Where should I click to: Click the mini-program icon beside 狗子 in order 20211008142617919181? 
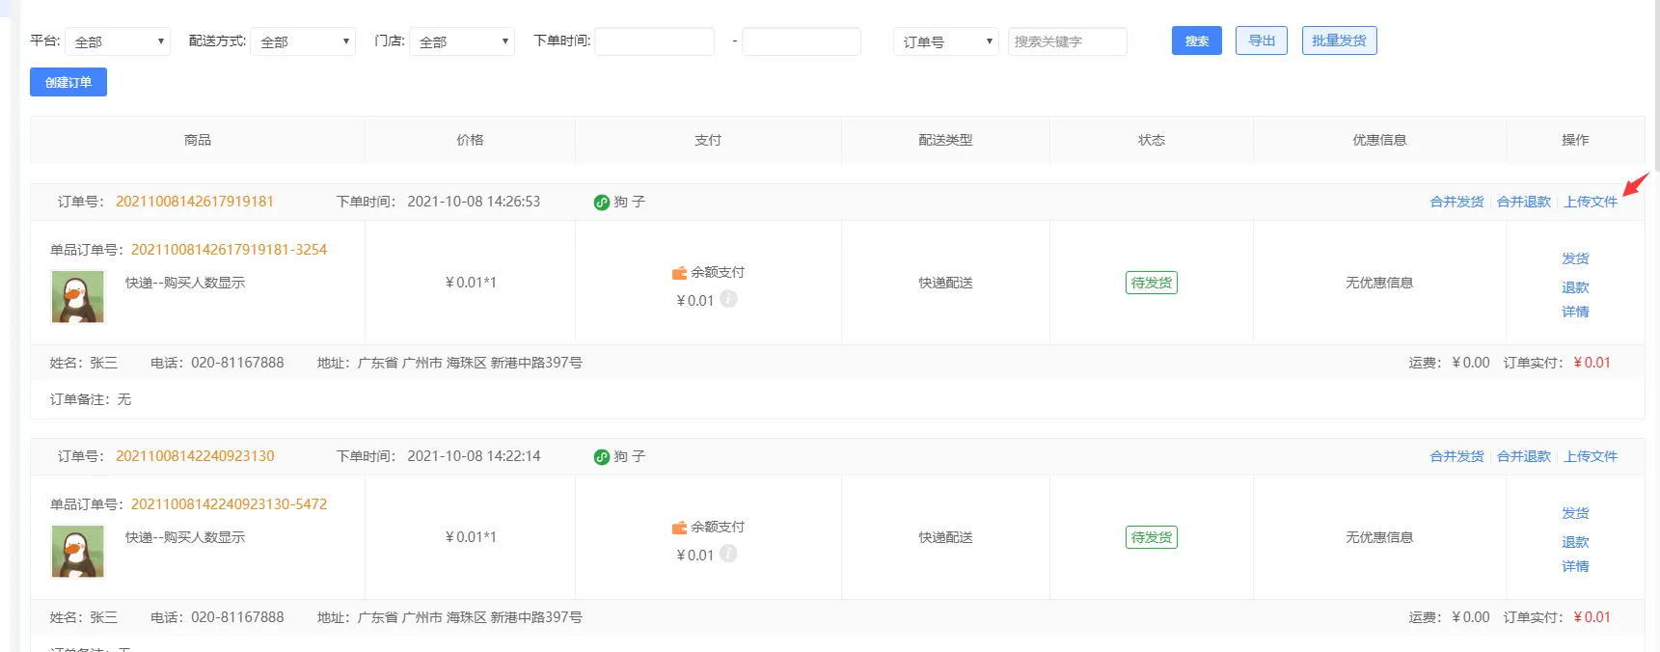pos(602,203)
